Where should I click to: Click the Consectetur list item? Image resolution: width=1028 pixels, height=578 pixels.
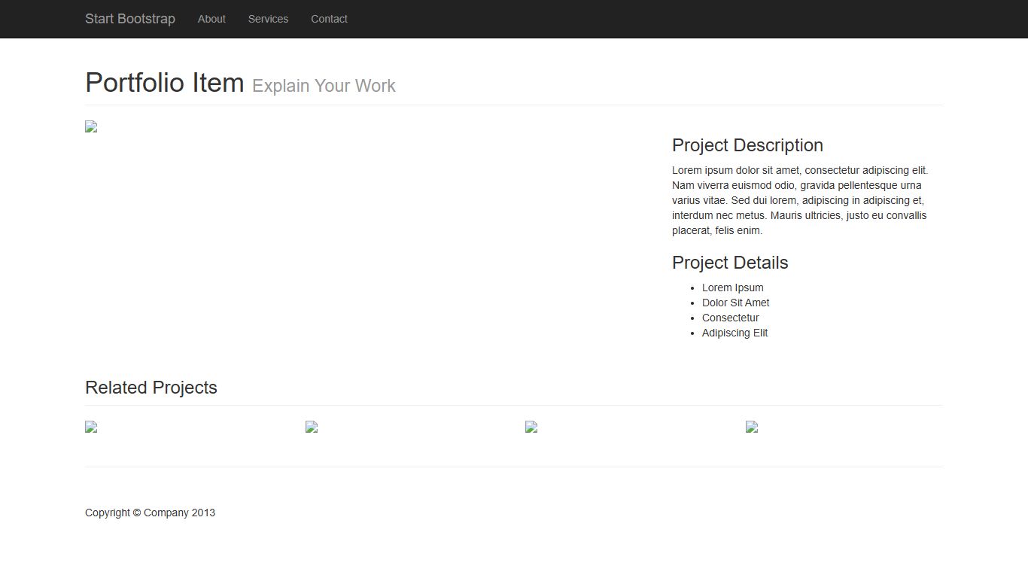point(730,318)
